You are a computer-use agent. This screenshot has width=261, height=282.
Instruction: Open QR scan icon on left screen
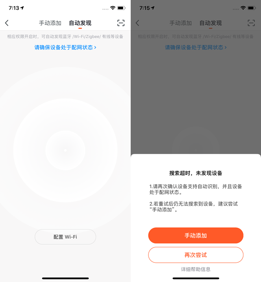tap(121, 23)
